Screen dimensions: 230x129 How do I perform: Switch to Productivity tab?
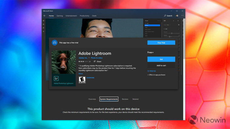click(84, 16)
